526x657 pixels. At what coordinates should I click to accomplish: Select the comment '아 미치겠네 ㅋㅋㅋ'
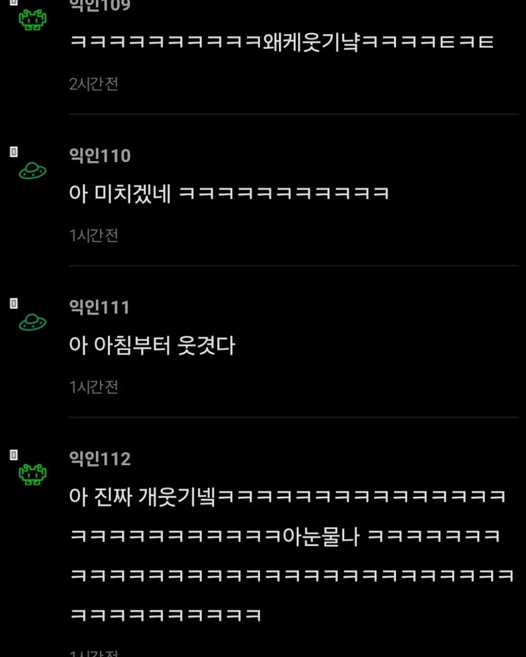click(x=229, y=194)
